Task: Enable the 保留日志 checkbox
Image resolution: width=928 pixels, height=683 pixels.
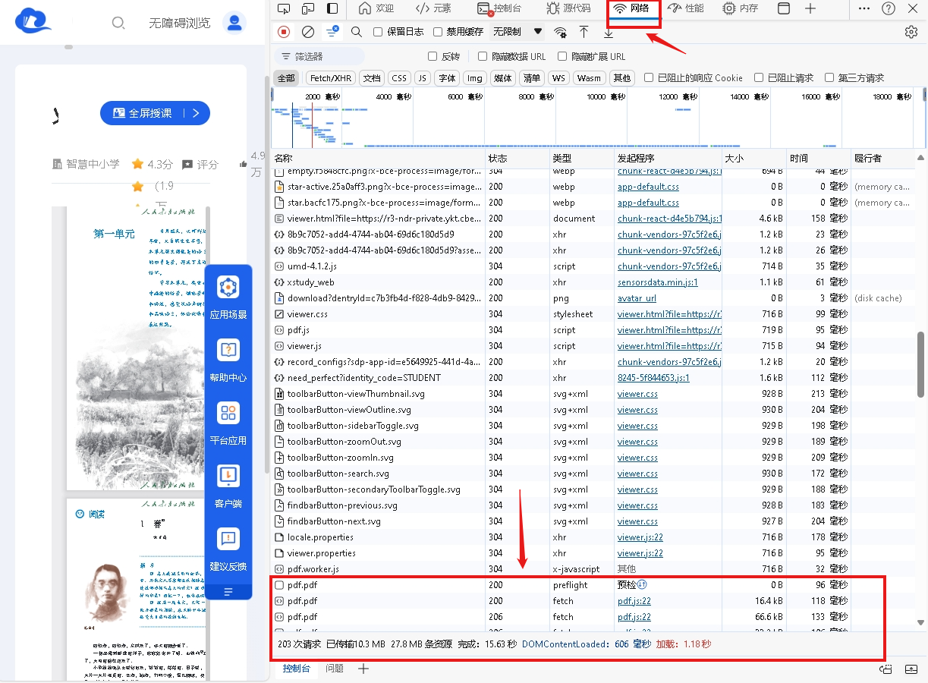Action: click(x=379, y=32)
